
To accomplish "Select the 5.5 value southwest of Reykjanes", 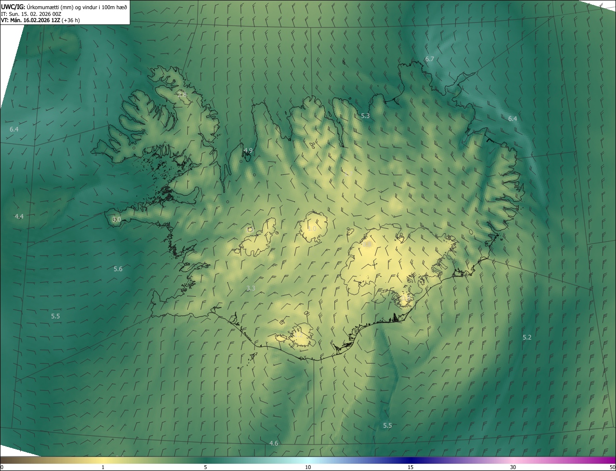I will coord(55,316).
